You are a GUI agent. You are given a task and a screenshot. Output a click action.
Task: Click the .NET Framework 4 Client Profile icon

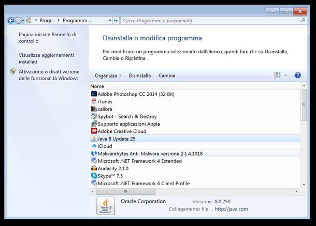click(x=94, y=183)
